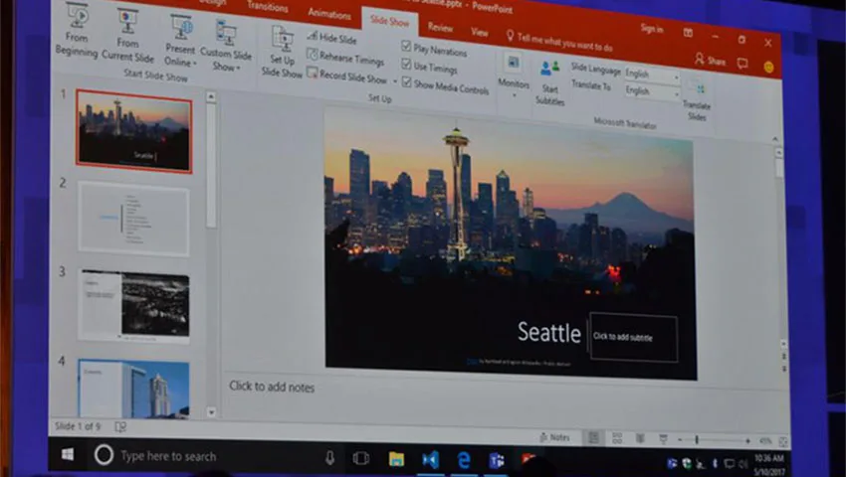Viewport: 846px width, 477px height.
Task: Open Microsoft Edge from taskbar
Action: [464, 460]
